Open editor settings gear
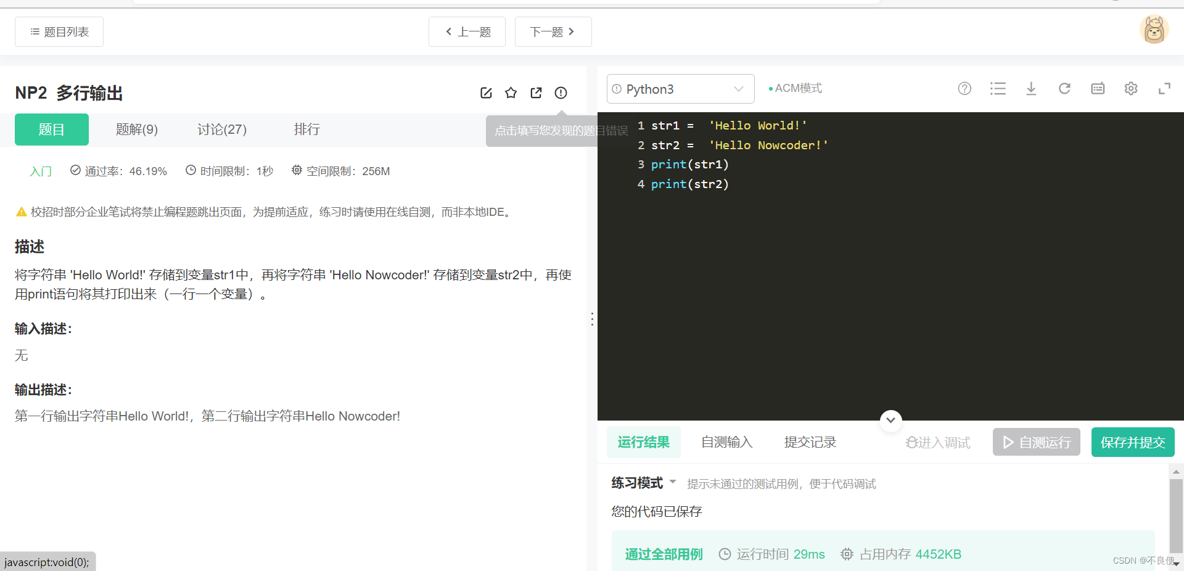Image resolution: width=1184 pixels, height=571 pixels. [1131, 89]
